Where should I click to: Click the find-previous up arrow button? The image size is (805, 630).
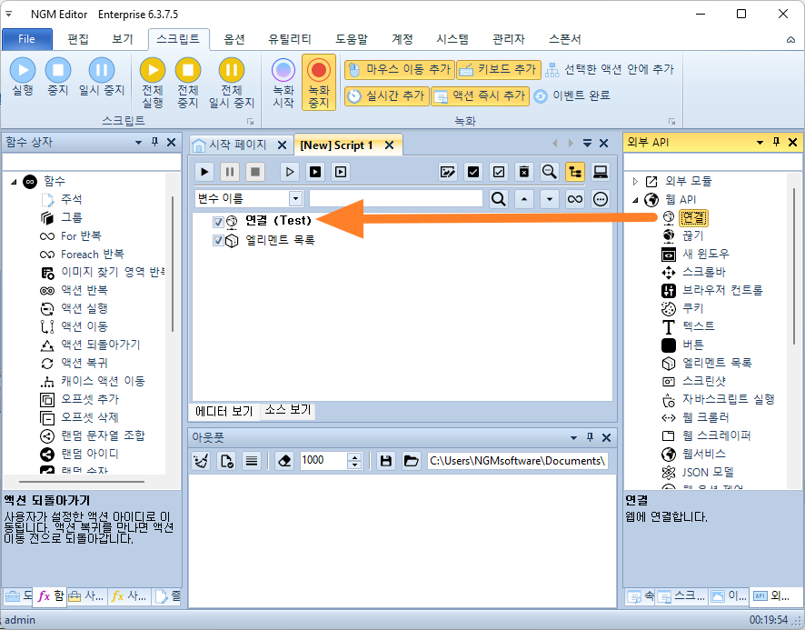pos(523,198)
